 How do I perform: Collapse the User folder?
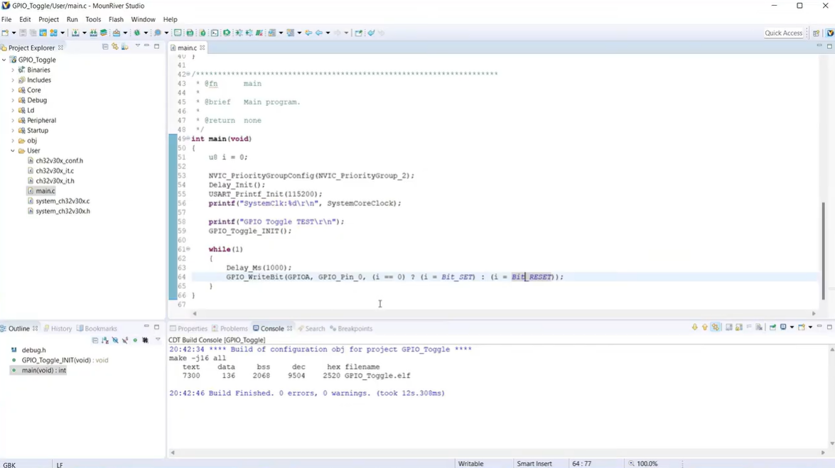coord(13,151)
